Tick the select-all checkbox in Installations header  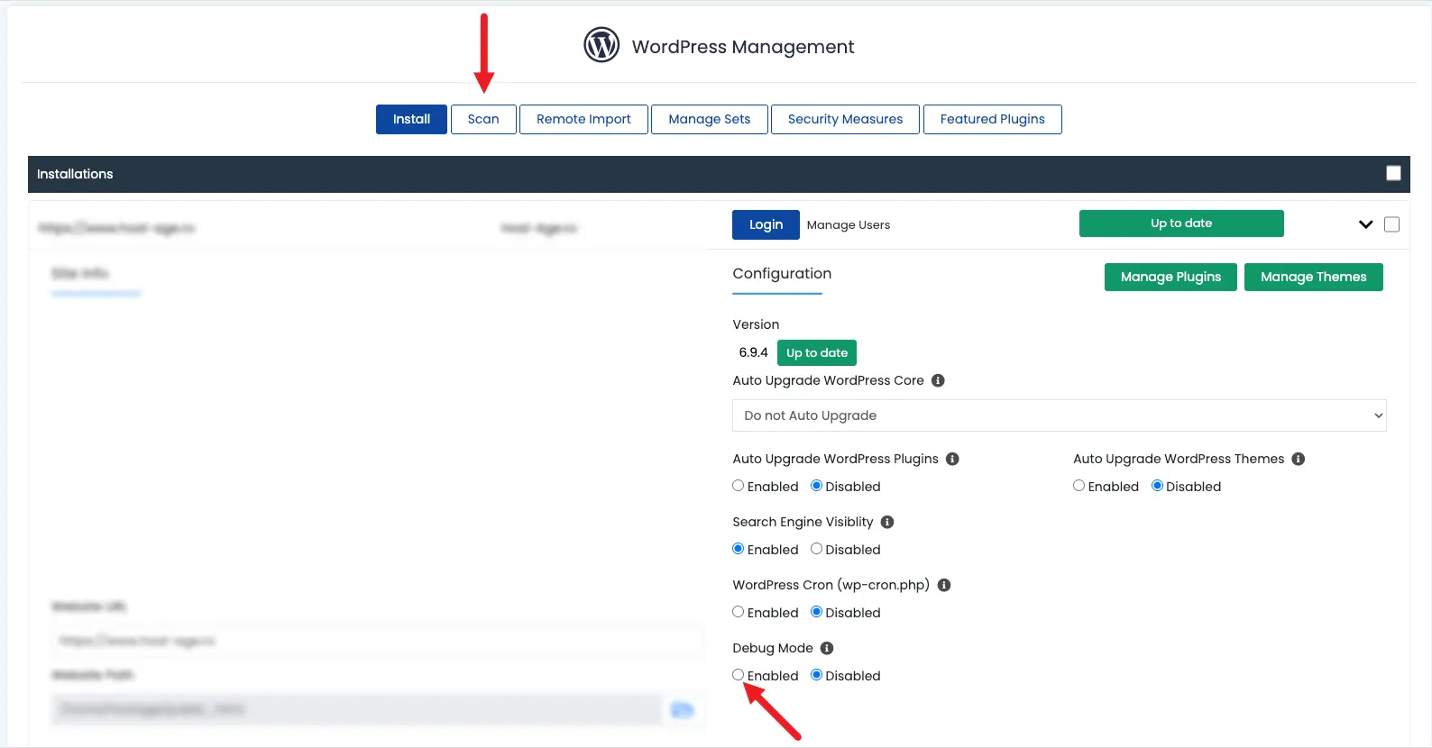point(1393,173)
